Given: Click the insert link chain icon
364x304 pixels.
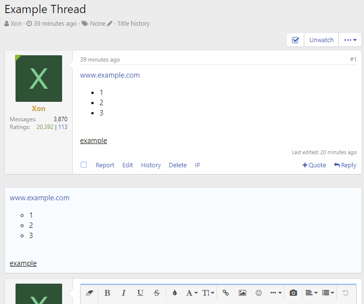Looking at the screenshot, I should tap(226, 293).
